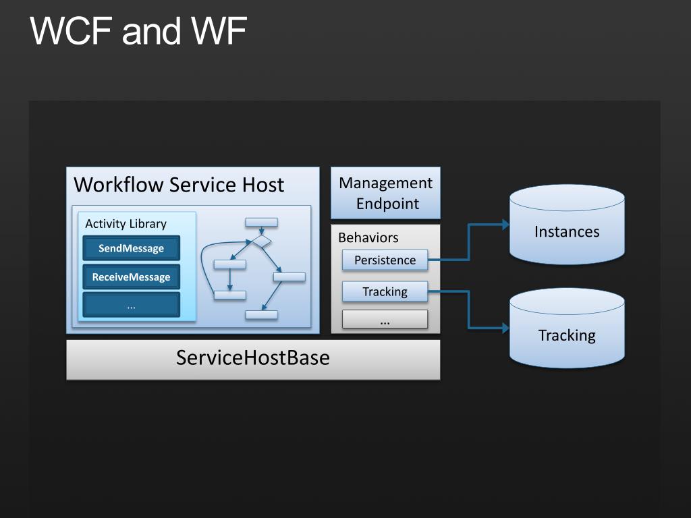This screenshot has width=691, height=518.
Task: Click the diamond decision node in flowchart
Action: [262, 241]
